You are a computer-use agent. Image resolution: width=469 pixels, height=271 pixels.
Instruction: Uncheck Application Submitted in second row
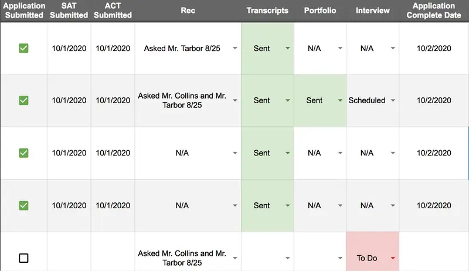(x=23, y=100)
